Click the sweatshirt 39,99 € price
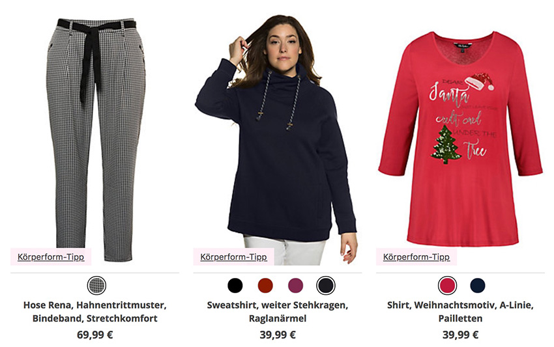The height and width of the screenshot is (347, 554). click(x=278, y=335)
